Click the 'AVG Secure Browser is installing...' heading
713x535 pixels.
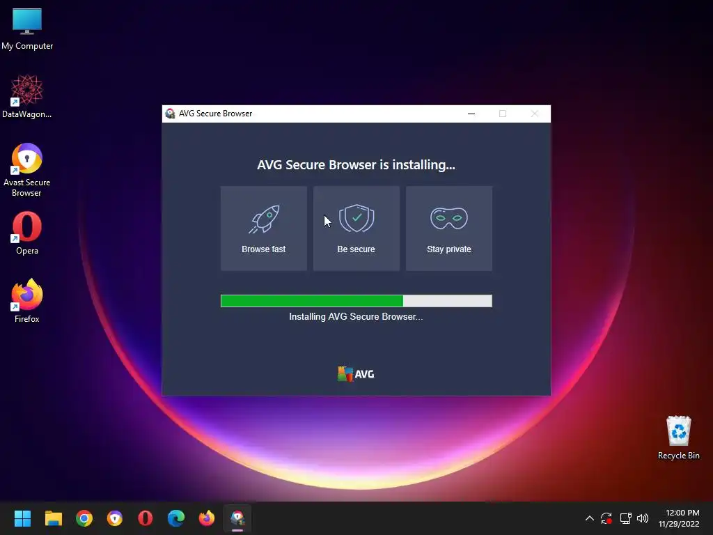[356, 164]
